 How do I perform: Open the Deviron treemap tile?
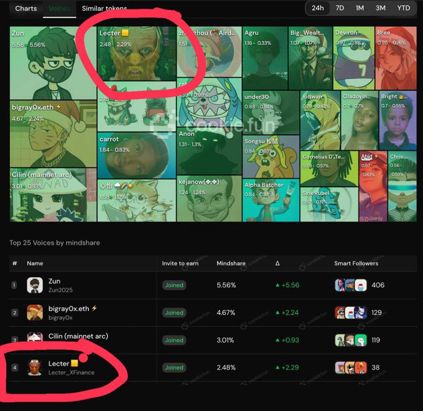(x=354, y=58)
